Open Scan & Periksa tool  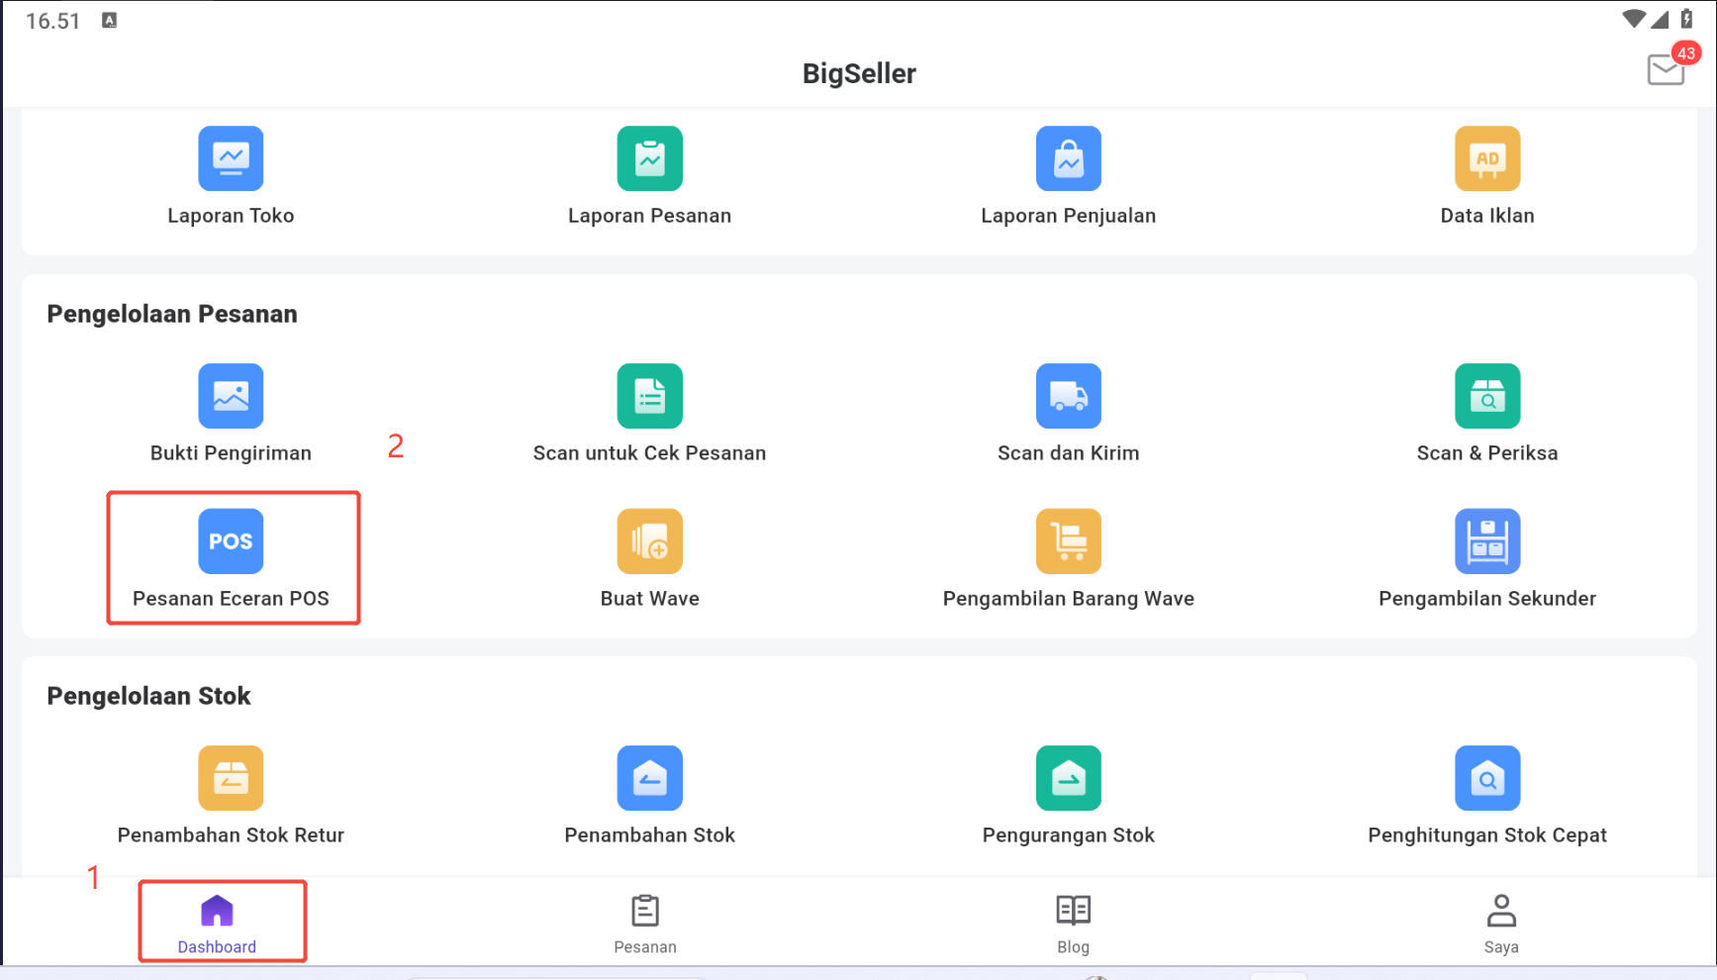(1486, 396)
